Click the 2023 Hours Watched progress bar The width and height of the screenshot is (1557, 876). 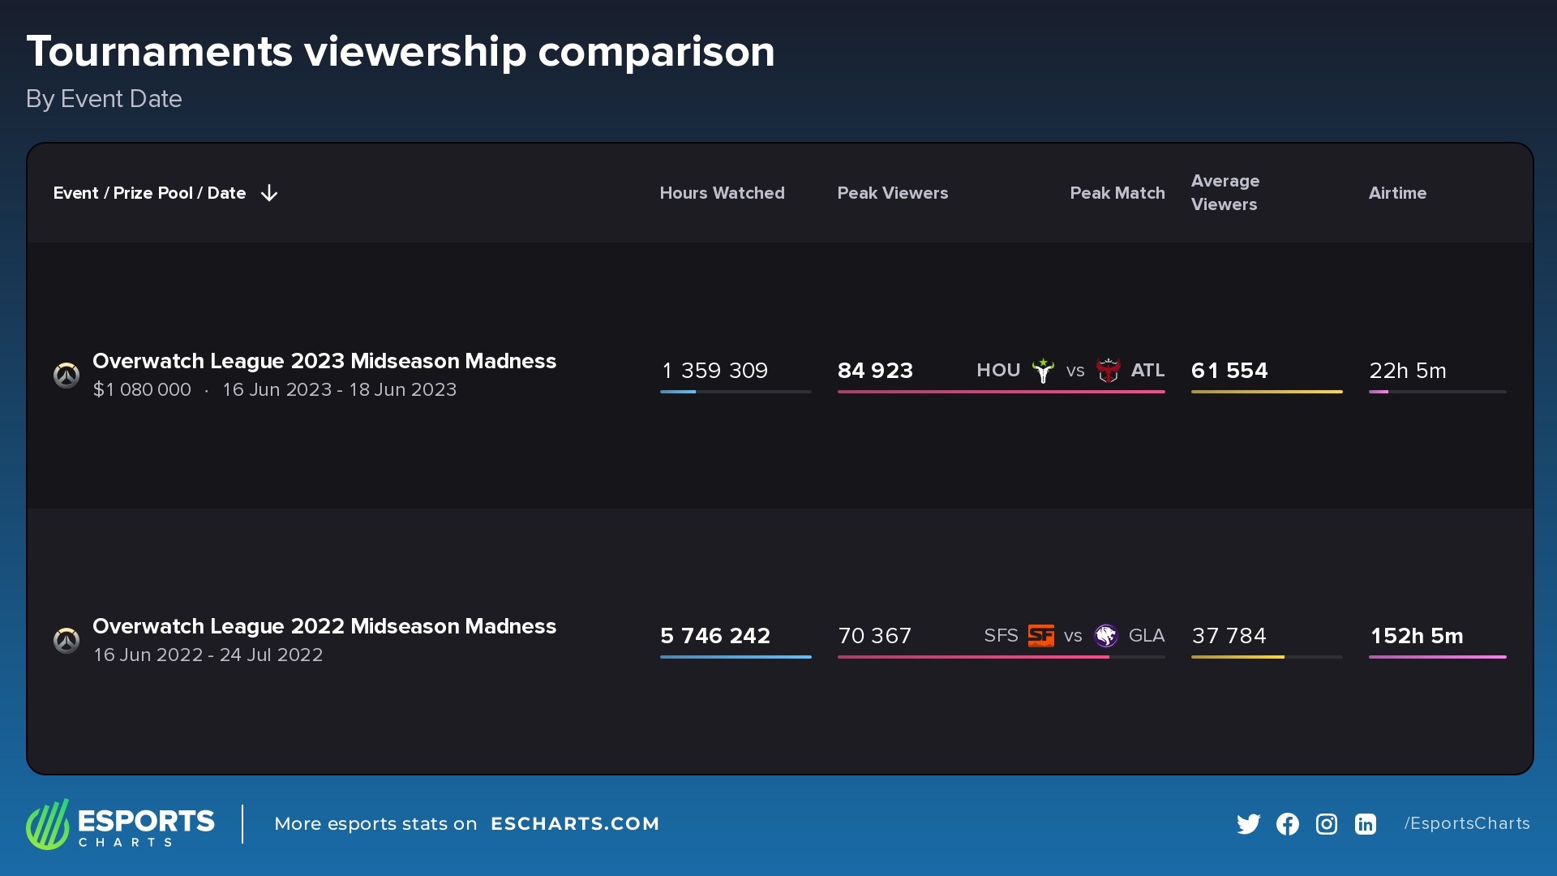coord(736,392)
